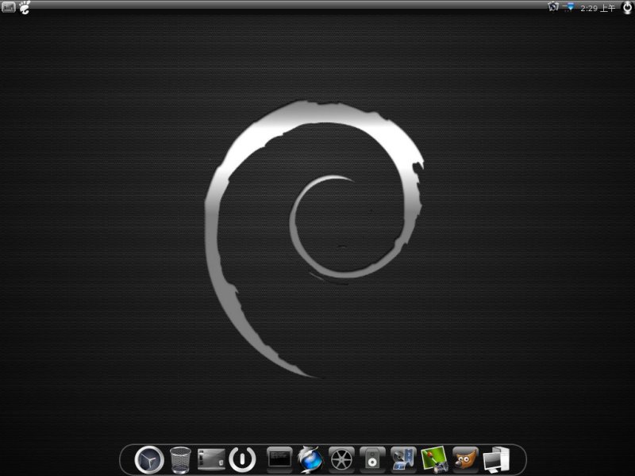635x476 pixels.
Task: Open the GNOME foot main menu
Action: [25, 7]
